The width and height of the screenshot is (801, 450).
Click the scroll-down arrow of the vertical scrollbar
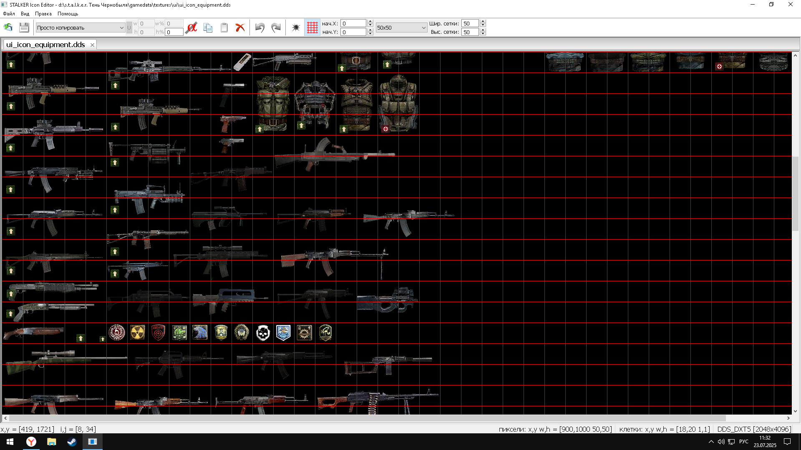tap(795, 411)
